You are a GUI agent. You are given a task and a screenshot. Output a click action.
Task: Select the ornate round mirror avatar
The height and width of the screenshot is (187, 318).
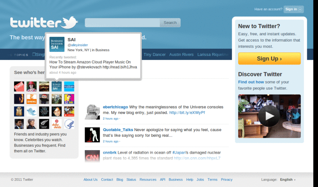pos(44,86)
